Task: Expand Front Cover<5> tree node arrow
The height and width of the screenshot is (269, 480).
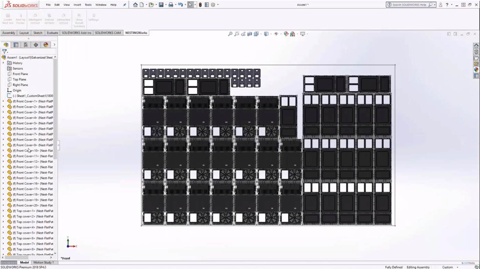Action: click(3, 123)
